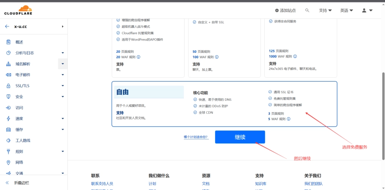Screen dimensions: 385x190
Task: Click the back arrow beside x-u.cc
Action: [x=7, y=27]
